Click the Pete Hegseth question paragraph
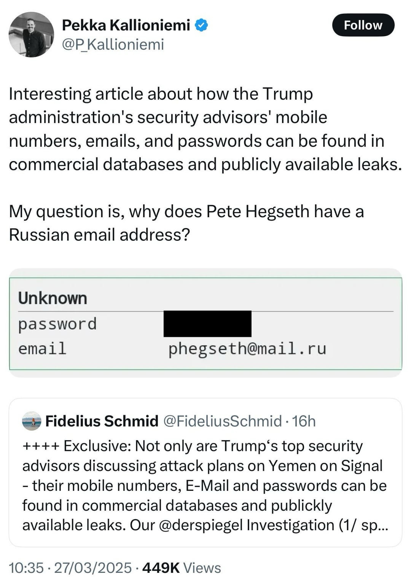This screenshot has width=411, height=577. tap(186, 223)
